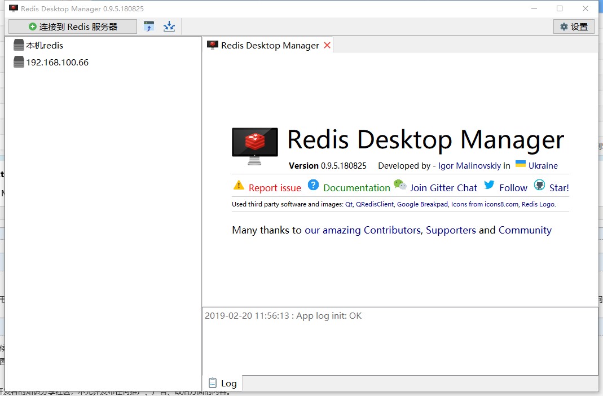Click server icon beside 192.168.100.66

coord(19,62)
